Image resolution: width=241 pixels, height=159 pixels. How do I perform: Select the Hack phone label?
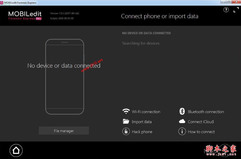pos(142,132)
